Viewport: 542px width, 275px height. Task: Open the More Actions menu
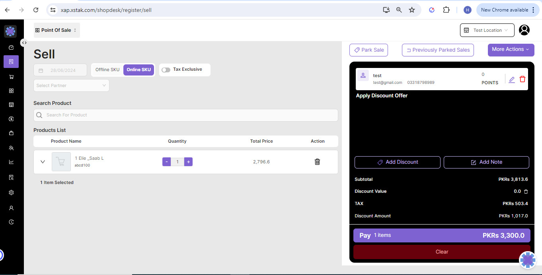[511, 50]
